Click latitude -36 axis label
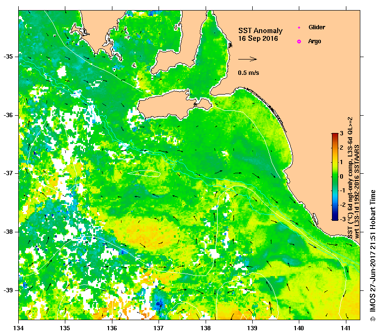This screenshot has width=380, height=336. 8,115
